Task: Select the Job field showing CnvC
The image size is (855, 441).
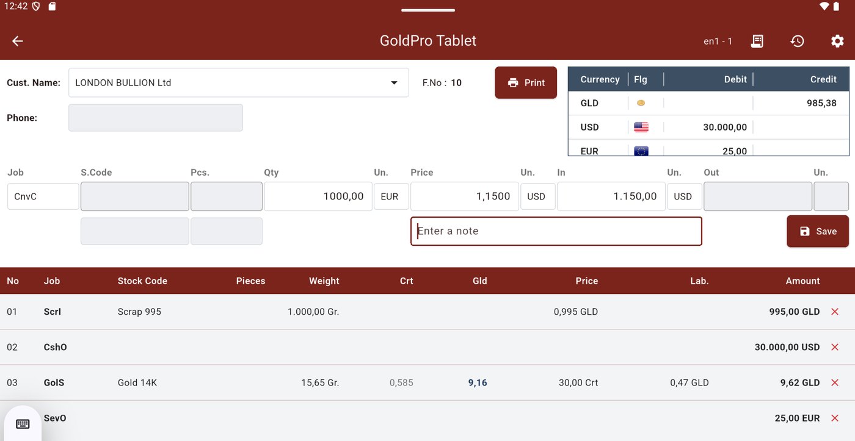Action: pos(43,196)
